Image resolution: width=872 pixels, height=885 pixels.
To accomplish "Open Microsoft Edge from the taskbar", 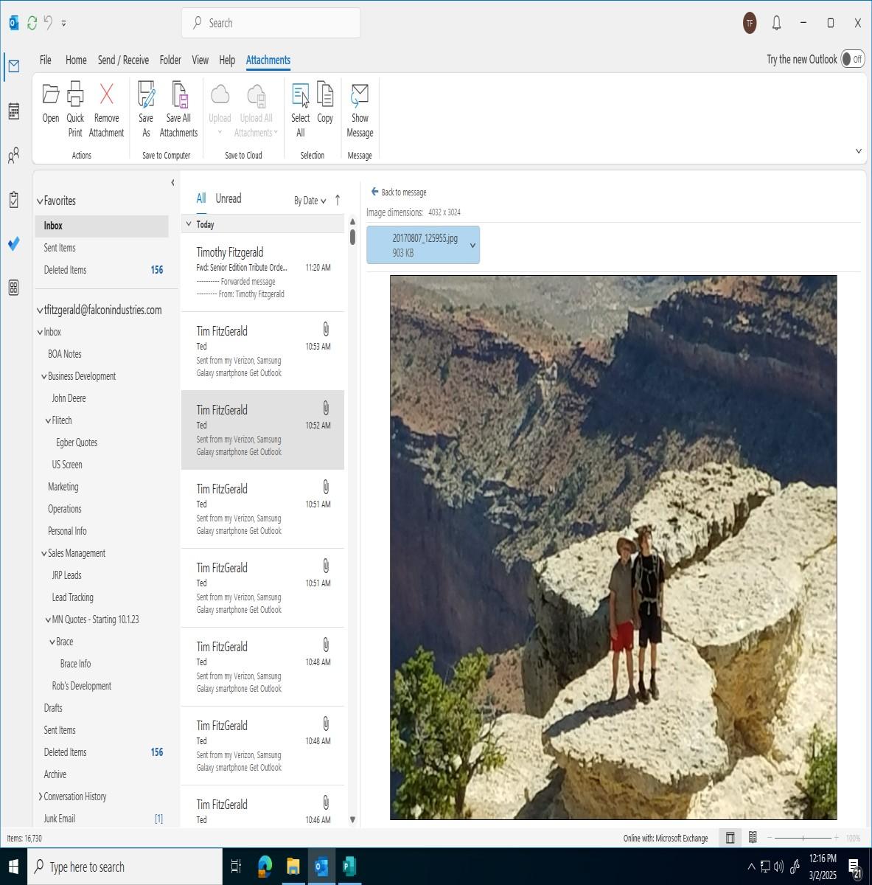I will (x=265, y=867).
